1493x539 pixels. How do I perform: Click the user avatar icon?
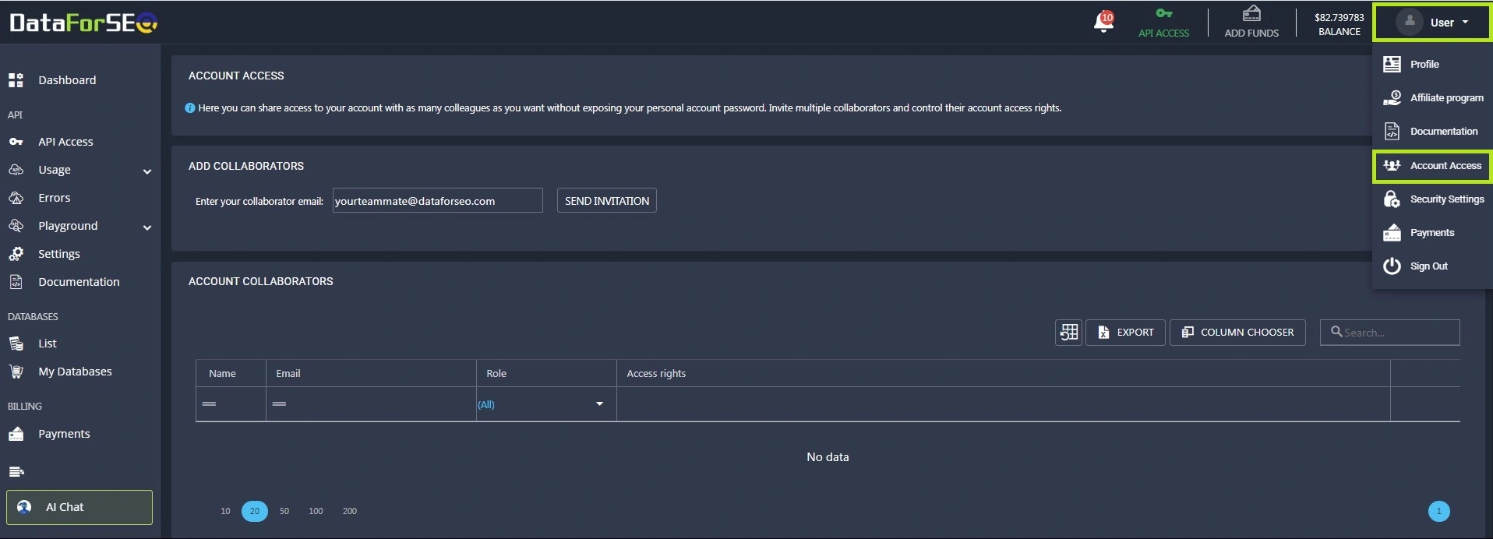1409,22
